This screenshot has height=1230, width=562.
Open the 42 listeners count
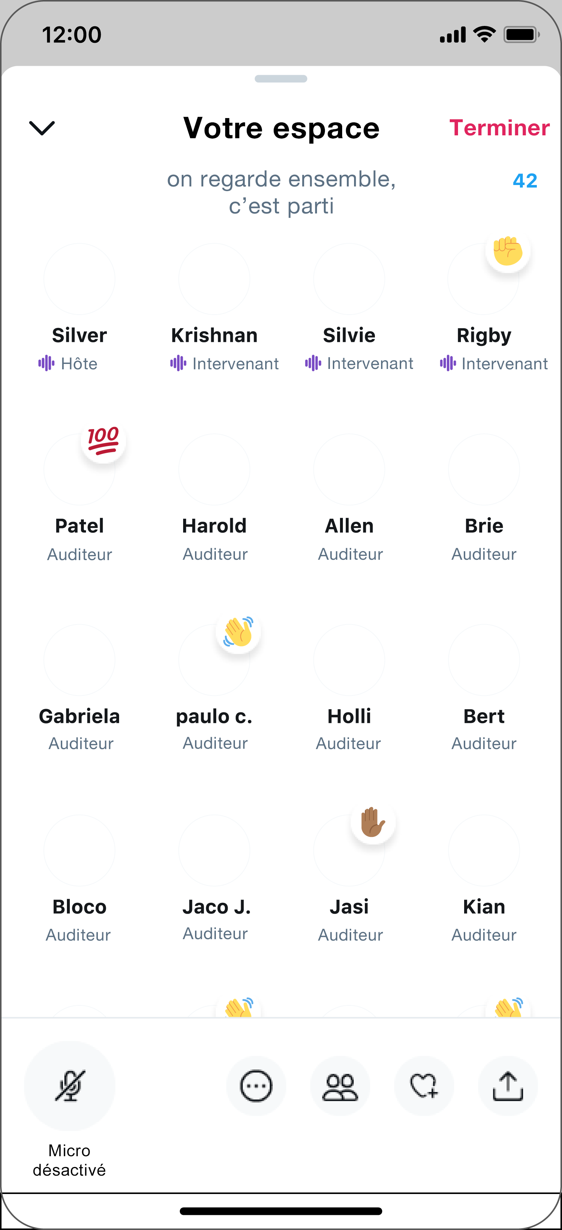coord(525,180)
